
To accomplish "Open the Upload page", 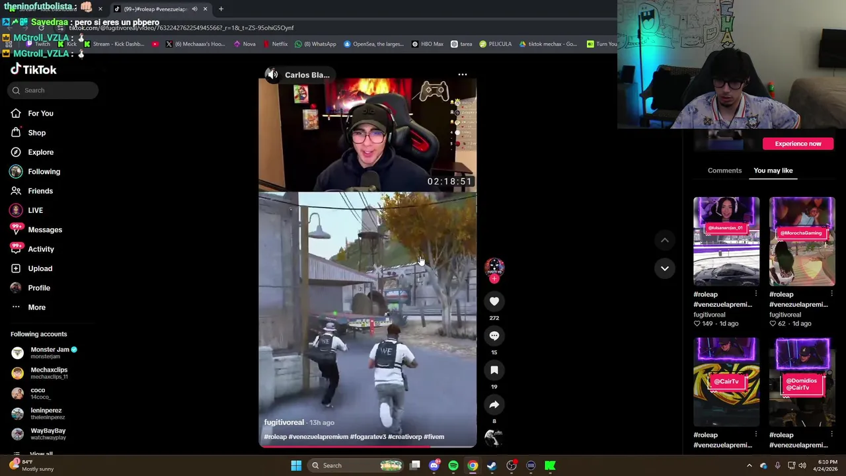I will tap(31, 268).
